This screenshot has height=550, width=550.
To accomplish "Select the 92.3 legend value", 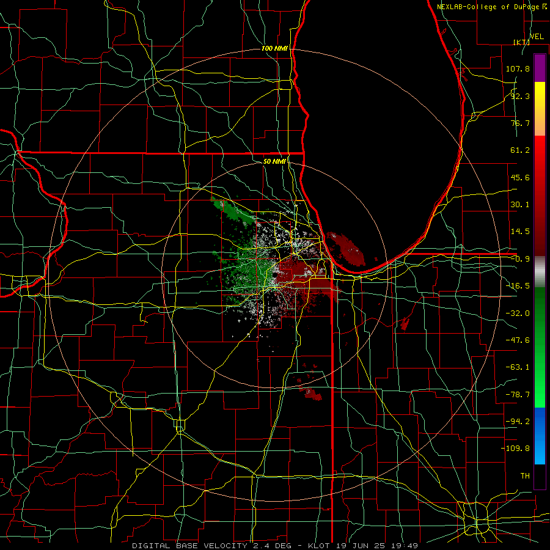I will 520,96.
